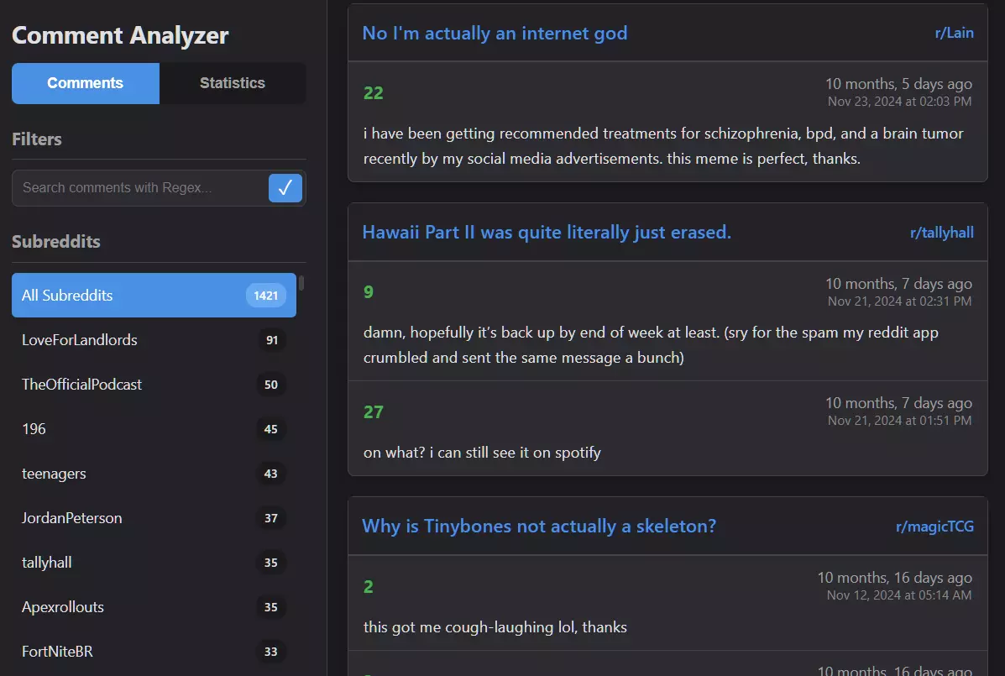Open the r/tallyhall link on the post card
1005x676 pixels.
click(x=941, y=233)
